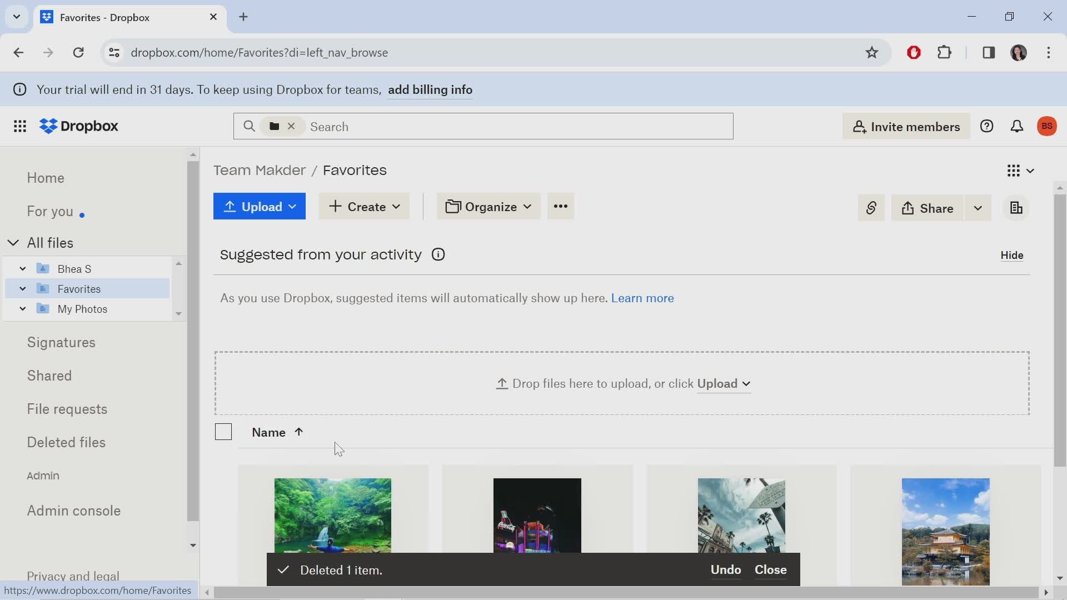Screen dimensions: 1067x600
Task: Click the trial info icon in banner
Action: point(19,90)
